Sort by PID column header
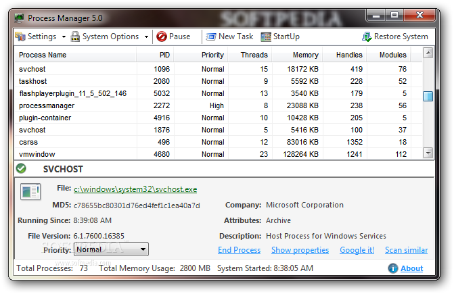This screenshot has width=454, height=294. point(155,55)
